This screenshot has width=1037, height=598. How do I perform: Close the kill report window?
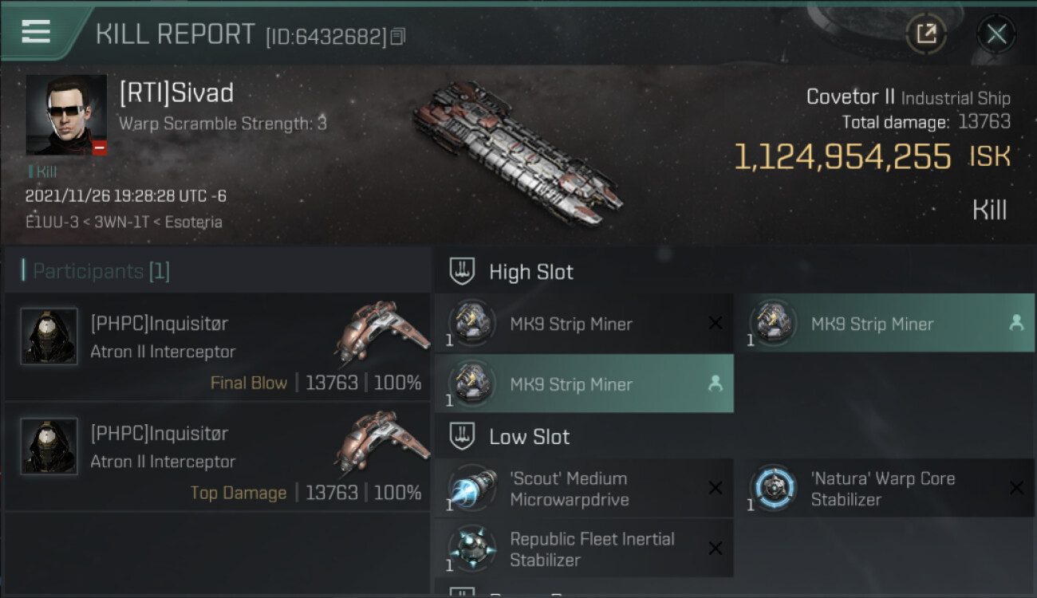point(996,33)
